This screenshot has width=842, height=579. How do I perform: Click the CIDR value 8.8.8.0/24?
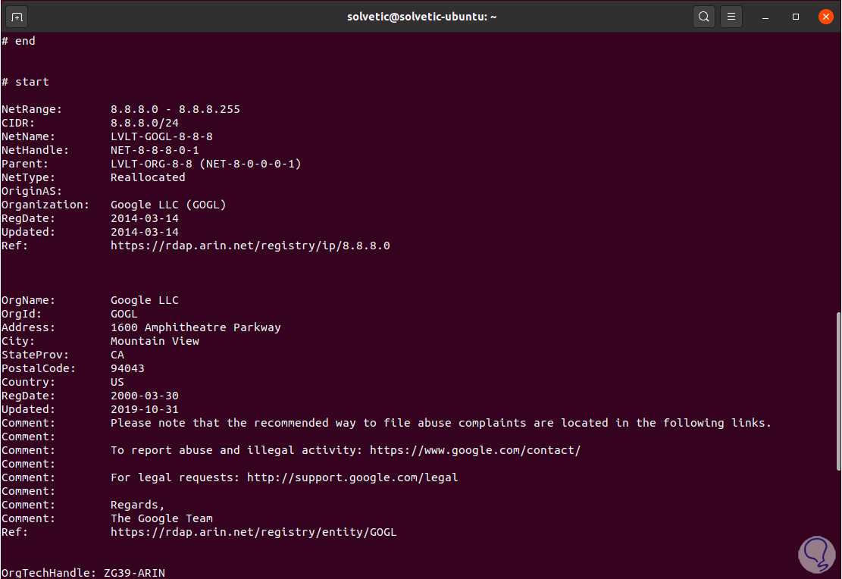pos(145,123)
